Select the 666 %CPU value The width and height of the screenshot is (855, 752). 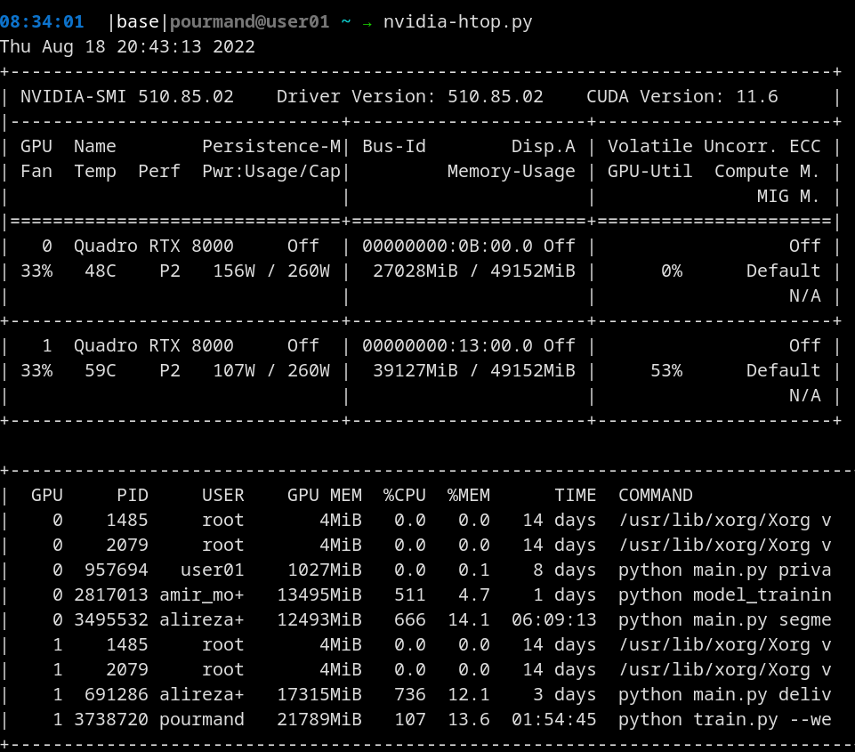tap(410, 620)
